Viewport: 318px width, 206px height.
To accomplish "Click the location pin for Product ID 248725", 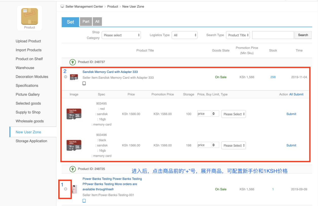I will tap(73, 169).
